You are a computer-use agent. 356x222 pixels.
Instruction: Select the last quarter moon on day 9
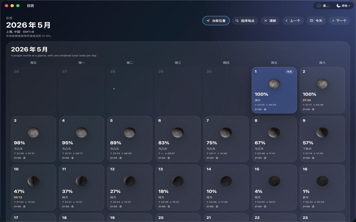click(x=322, y=132)
